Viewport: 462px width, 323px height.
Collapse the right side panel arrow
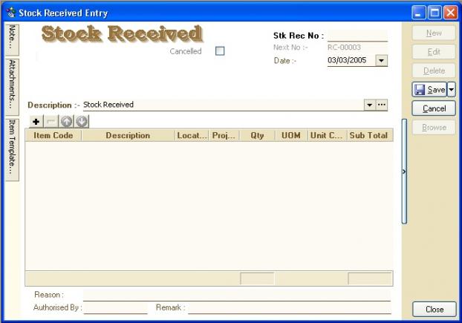click(404, 172)
